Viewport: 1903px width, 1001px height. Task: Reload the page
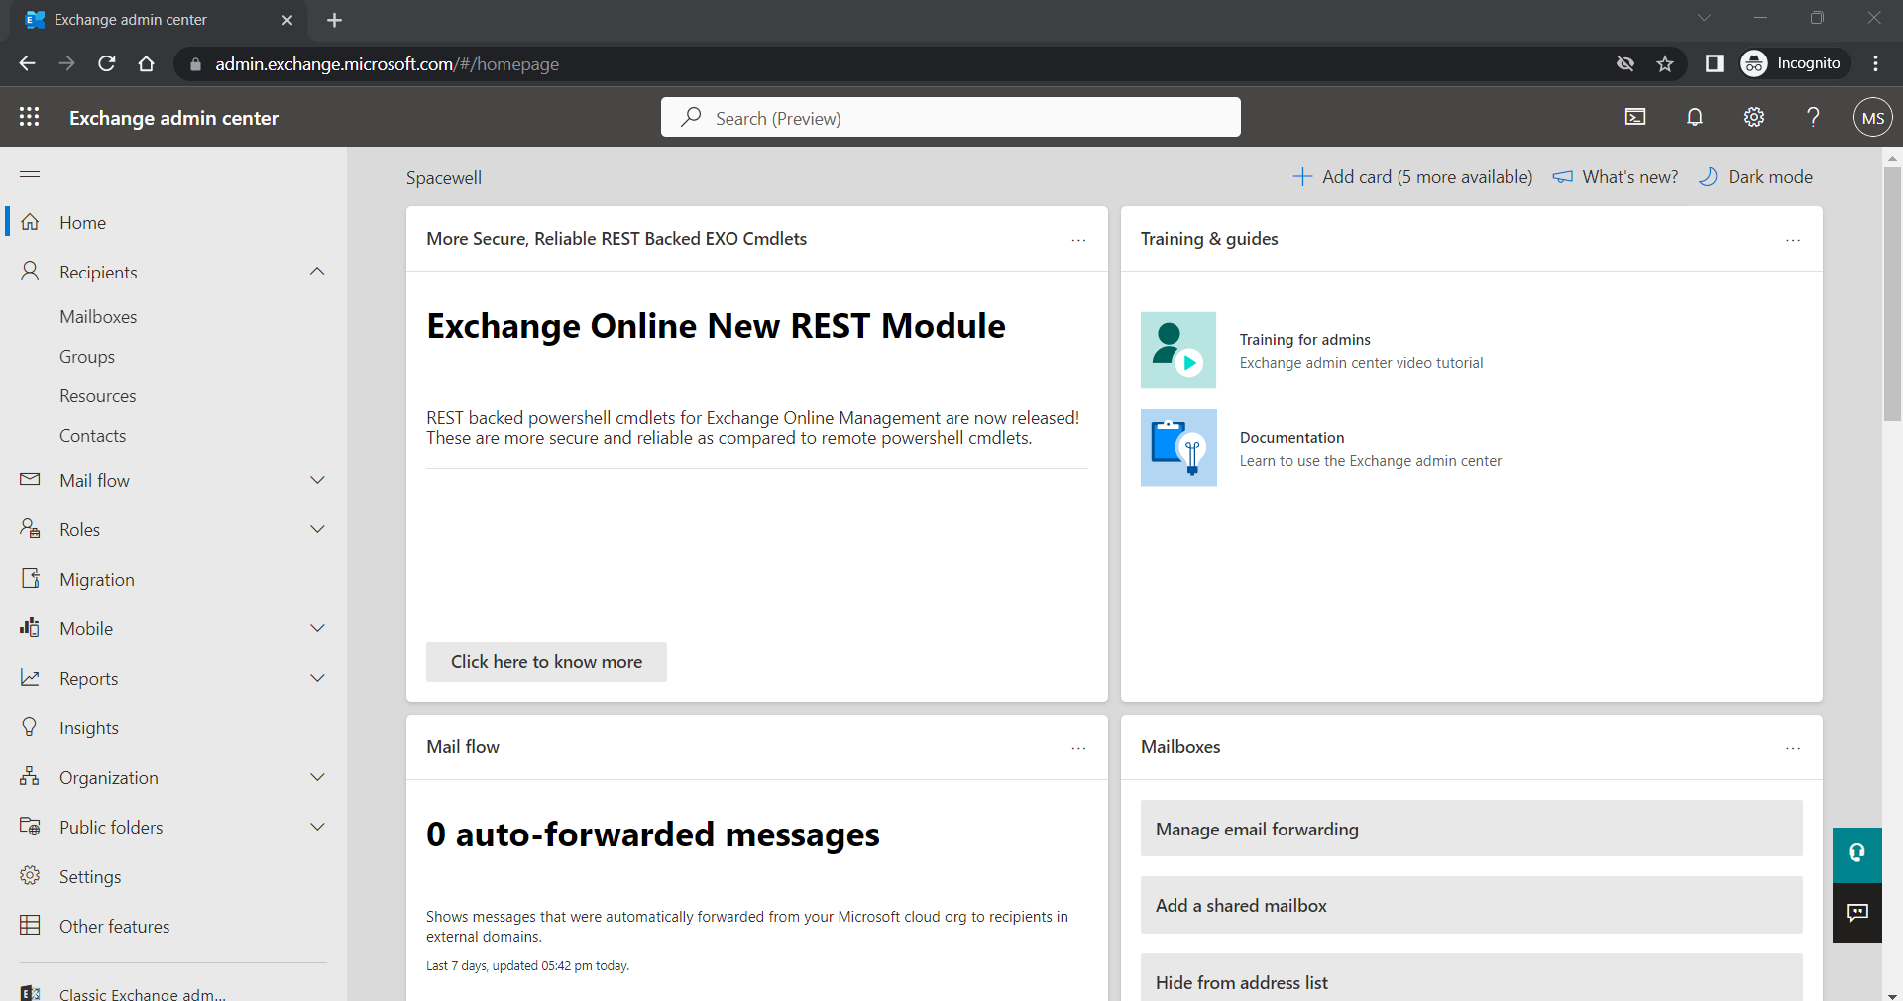(x=107, y=64)
